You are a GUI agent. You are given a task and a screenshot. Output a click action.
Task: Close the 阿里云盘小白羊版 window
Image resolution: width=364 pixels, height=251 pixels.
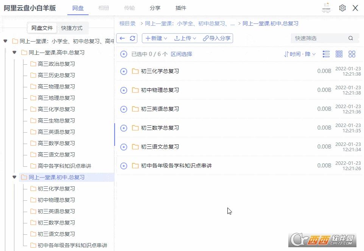click(x=355, y=8)
